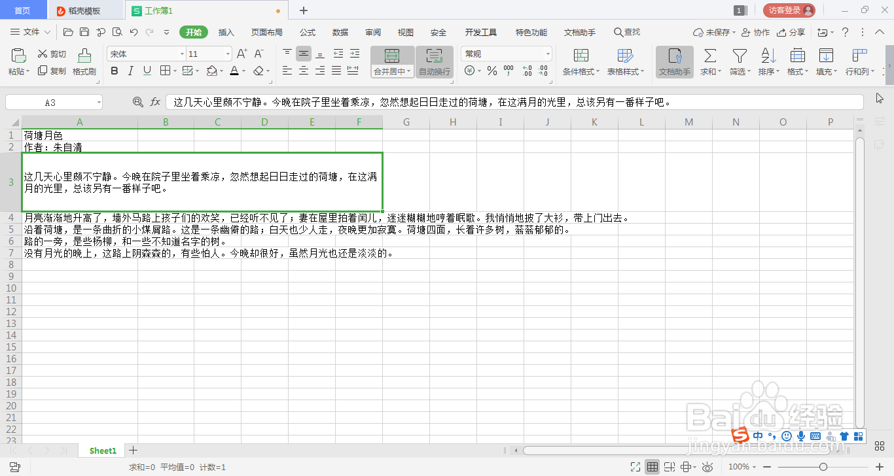Click the 访客登录 login button
The image size is (894, 476).
789,10
